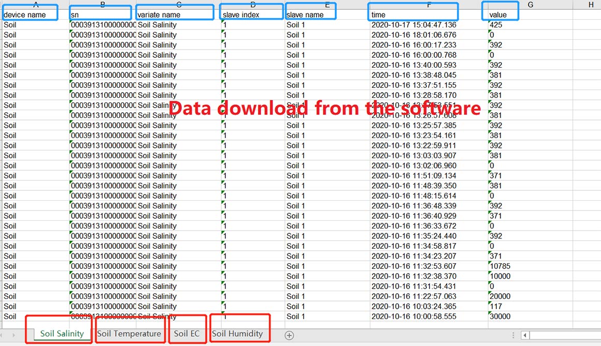Open the Soil Temperature sheet tab

[130, 334]
